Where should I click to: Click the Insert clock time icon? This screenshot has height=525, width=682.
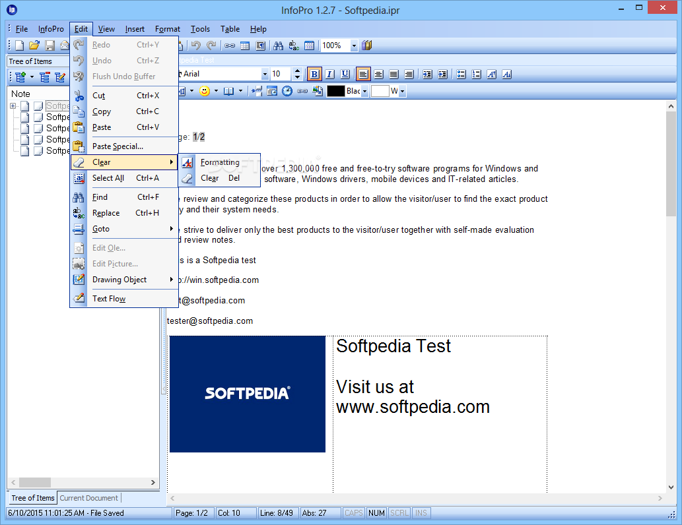pos(287,91)
